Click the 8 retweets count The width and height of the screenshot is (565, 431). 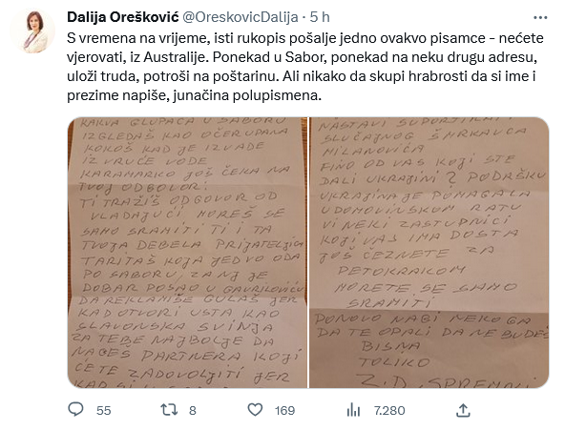pyautogui.click(x=193, y=410)
